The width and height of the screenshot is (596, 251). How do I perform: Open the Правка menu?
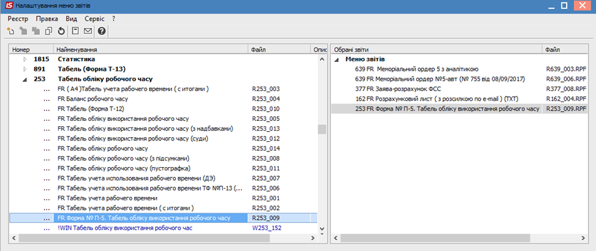(x=47, y=19)
